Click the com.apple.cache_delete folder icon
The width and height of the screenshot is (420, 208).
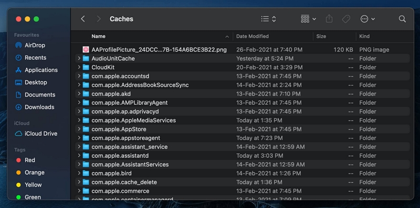coord(86,182)
